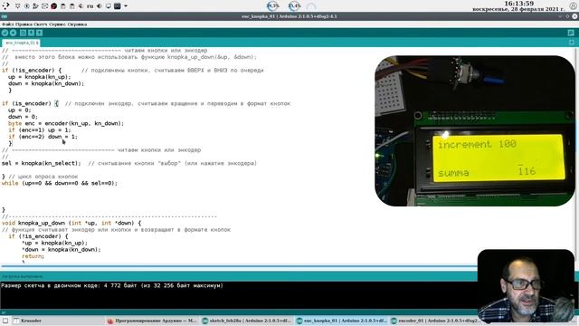Click the Open sketch up-arrow icon
Viewport: 579px width, 326px height.
31,33
